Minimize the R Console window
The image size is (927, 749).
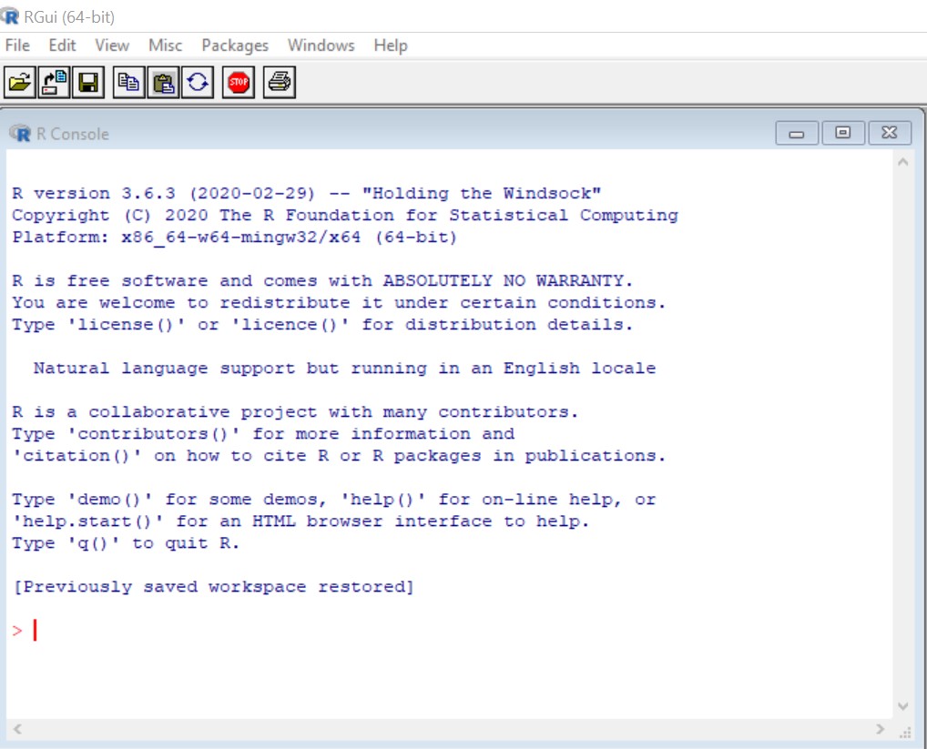(797, 134)
